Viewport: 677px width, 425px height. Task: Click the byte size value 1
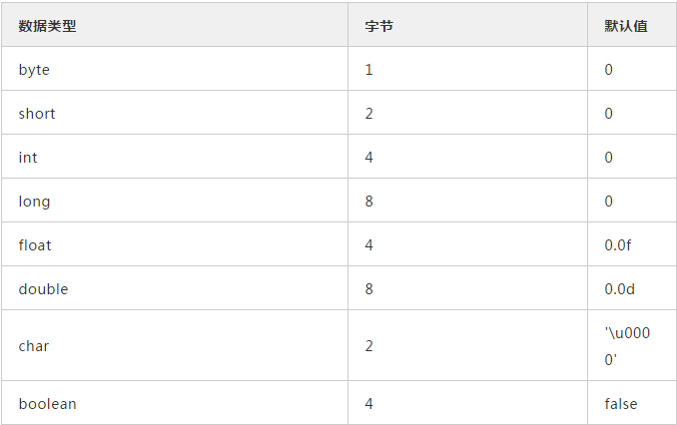pyautogui.click(x=368, y=70)
